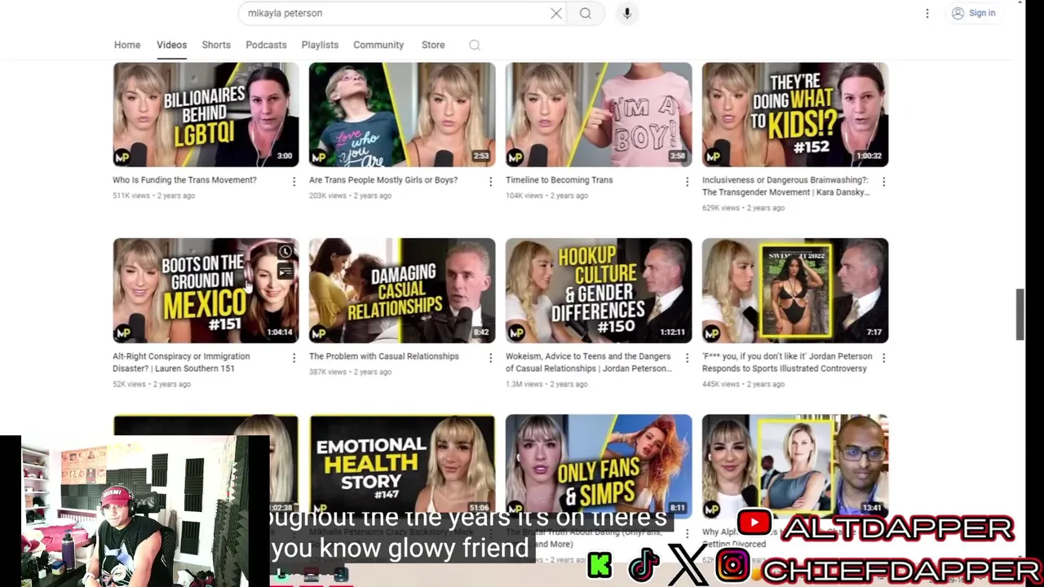This screenshot has width=1044, height=587.
Task: Click the page vertical scrollbar thumb
Action: tap(1020, 315)
